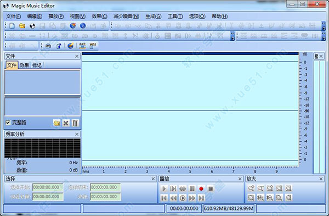Remove the file with the X icon by 完整路
Screen dimensions: 329x216
[66, 123]
